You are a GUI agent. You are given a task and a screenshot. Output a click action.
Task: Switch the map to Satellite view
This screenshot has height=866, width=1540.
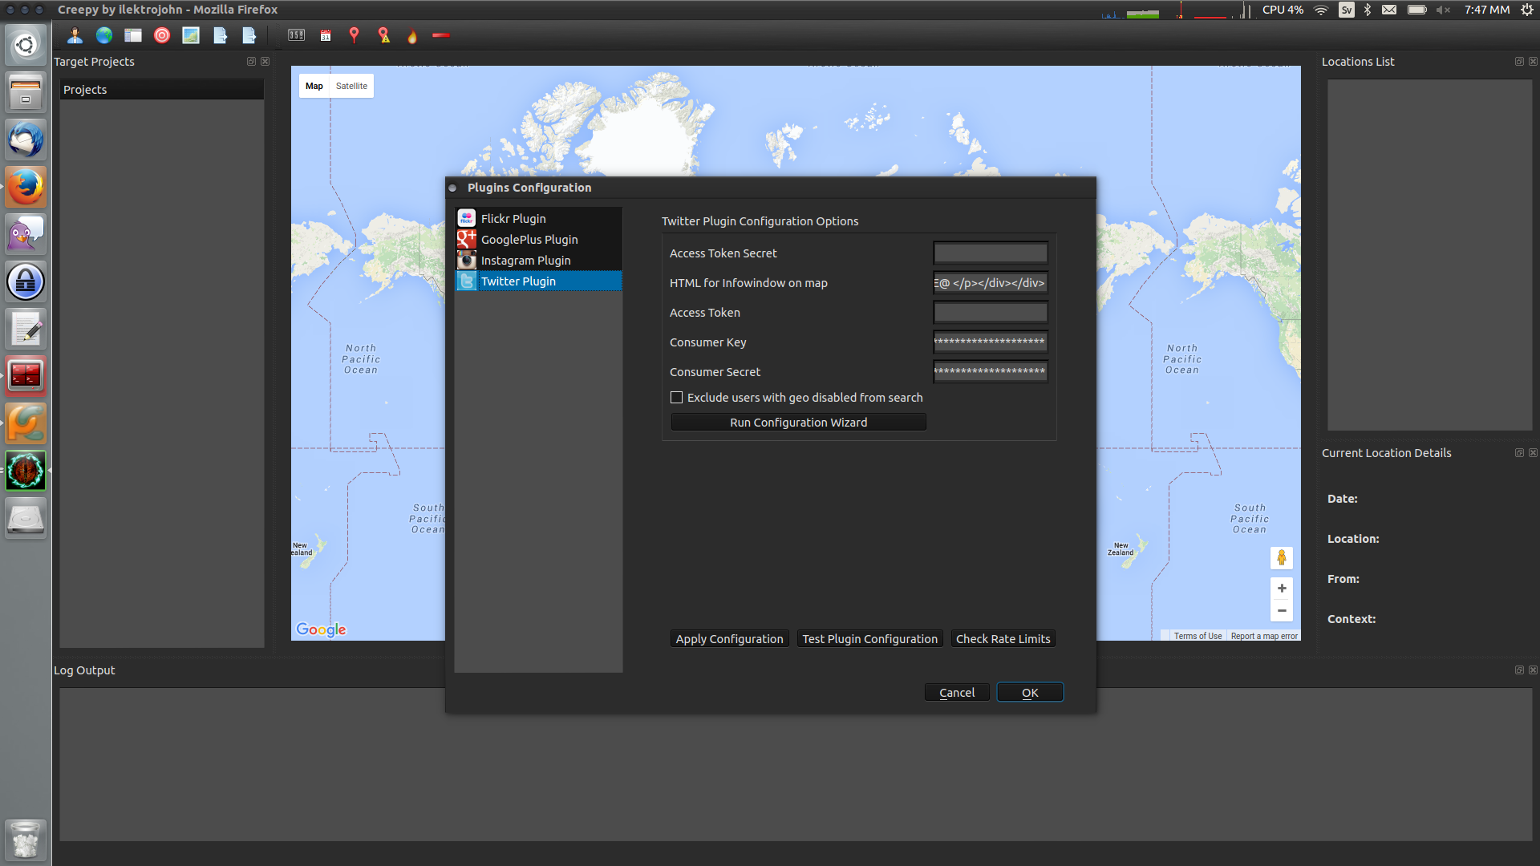351,86
